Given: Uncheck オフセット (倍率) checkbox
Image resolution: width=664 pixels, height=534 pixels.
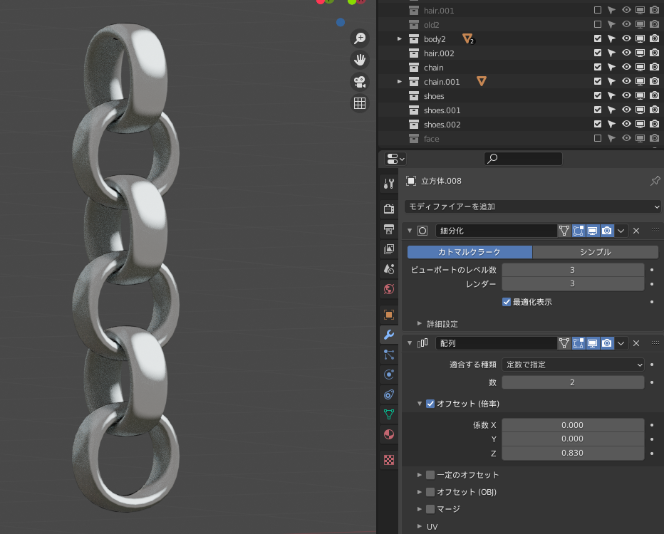Looking at the screenshot, I should (430, 404).
